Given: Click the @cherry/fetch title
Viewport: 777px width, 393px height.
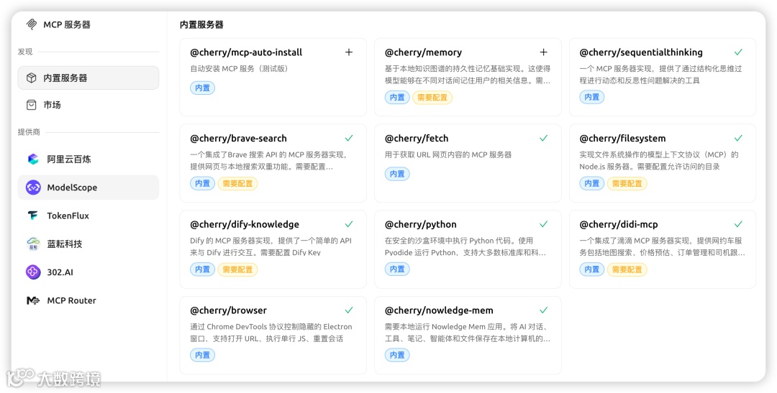Looking at the screenshot, I should point(417,139).
